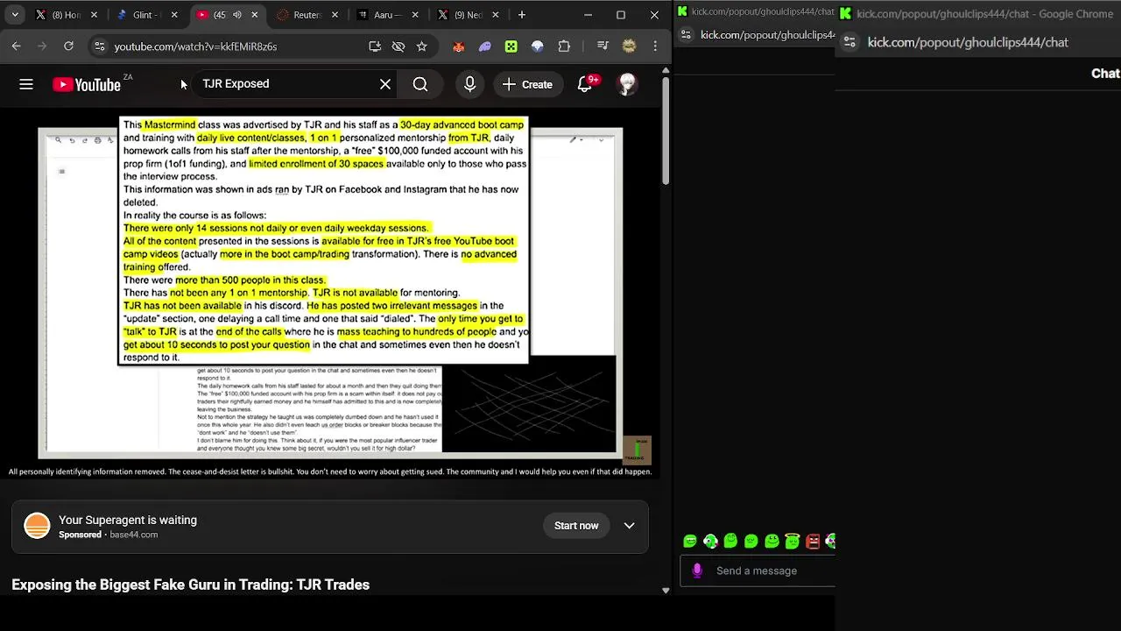Open a new browser tab

pyautogui.click(x=522, y=15)
